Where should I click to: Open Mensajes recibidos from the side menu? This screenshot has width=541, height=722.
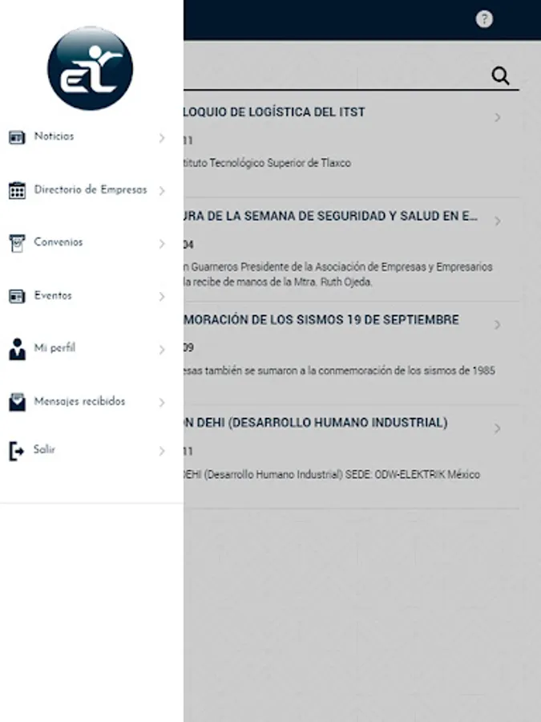87,402
